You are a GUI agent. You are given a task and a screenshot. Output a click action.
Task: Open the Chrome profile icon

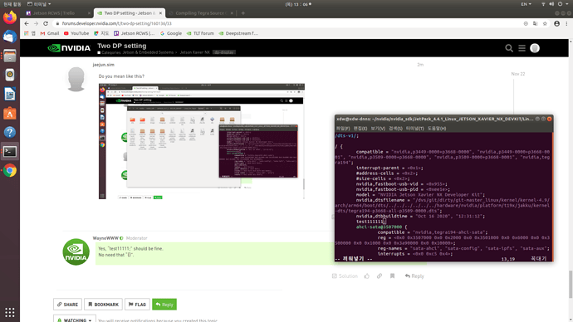coord(556,23)
